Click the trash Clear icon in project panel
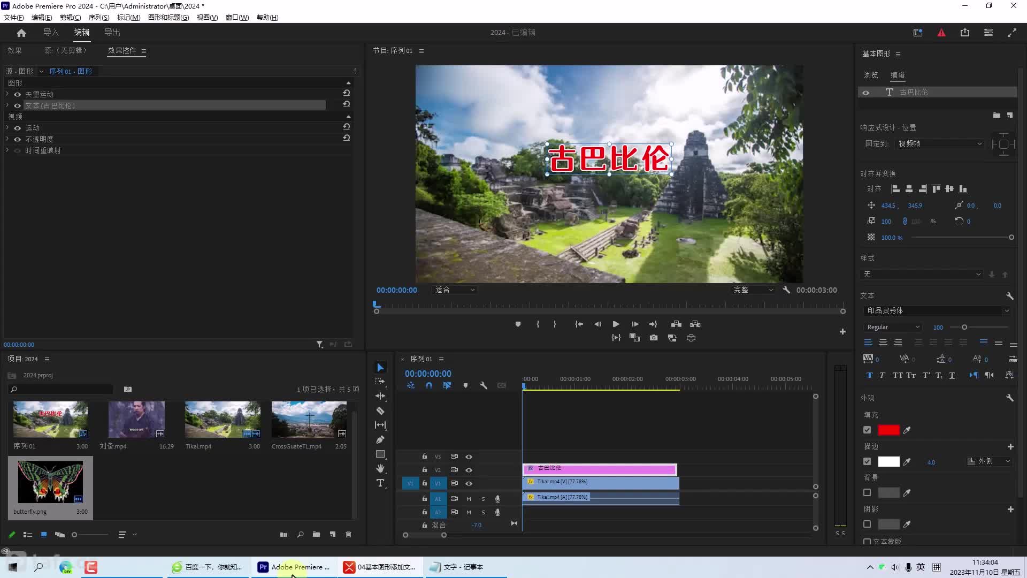This screenshot has width=1027, height=578. coord(349,534)
